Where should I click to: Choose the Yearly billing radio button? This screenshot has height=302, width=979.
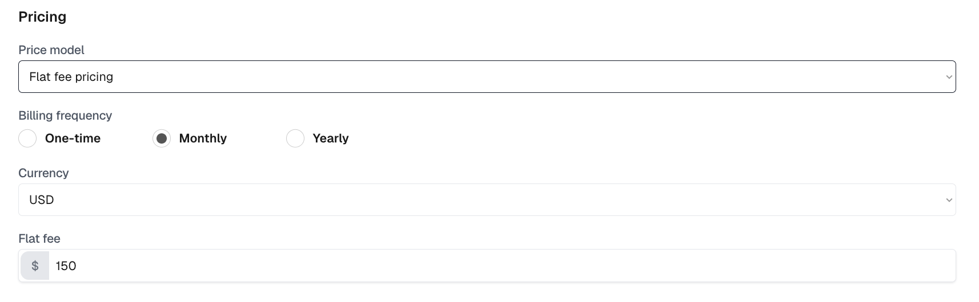point(295,138)
